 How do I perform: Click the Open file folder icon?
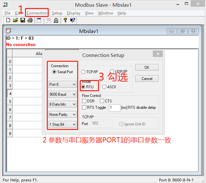pos(15,20)
